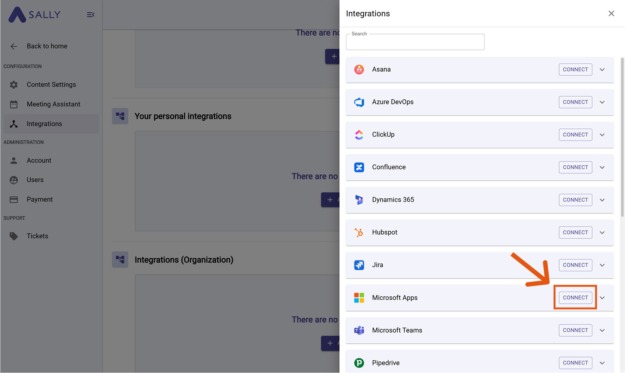Click the integrations list scrollbar
Image resolution: width=625 pixels, height=373 pixels.
pyautogui.click(x=622, y=137)
